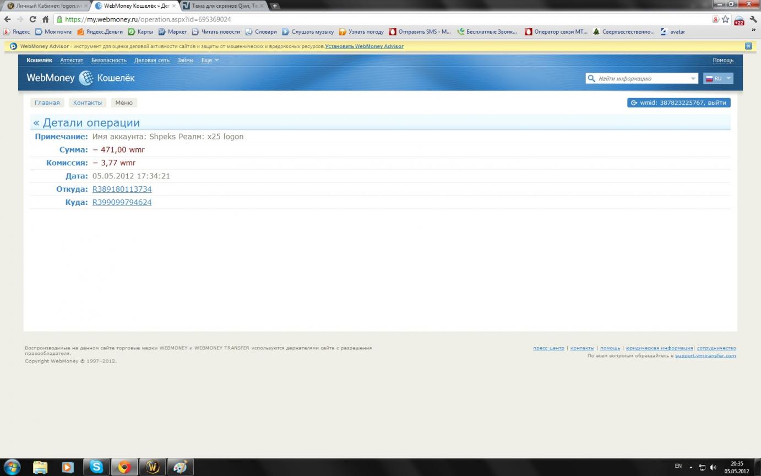This screenshot has width=761, height=476.
Task: Click the Найти информацию search field
Action: coord(642,79)
